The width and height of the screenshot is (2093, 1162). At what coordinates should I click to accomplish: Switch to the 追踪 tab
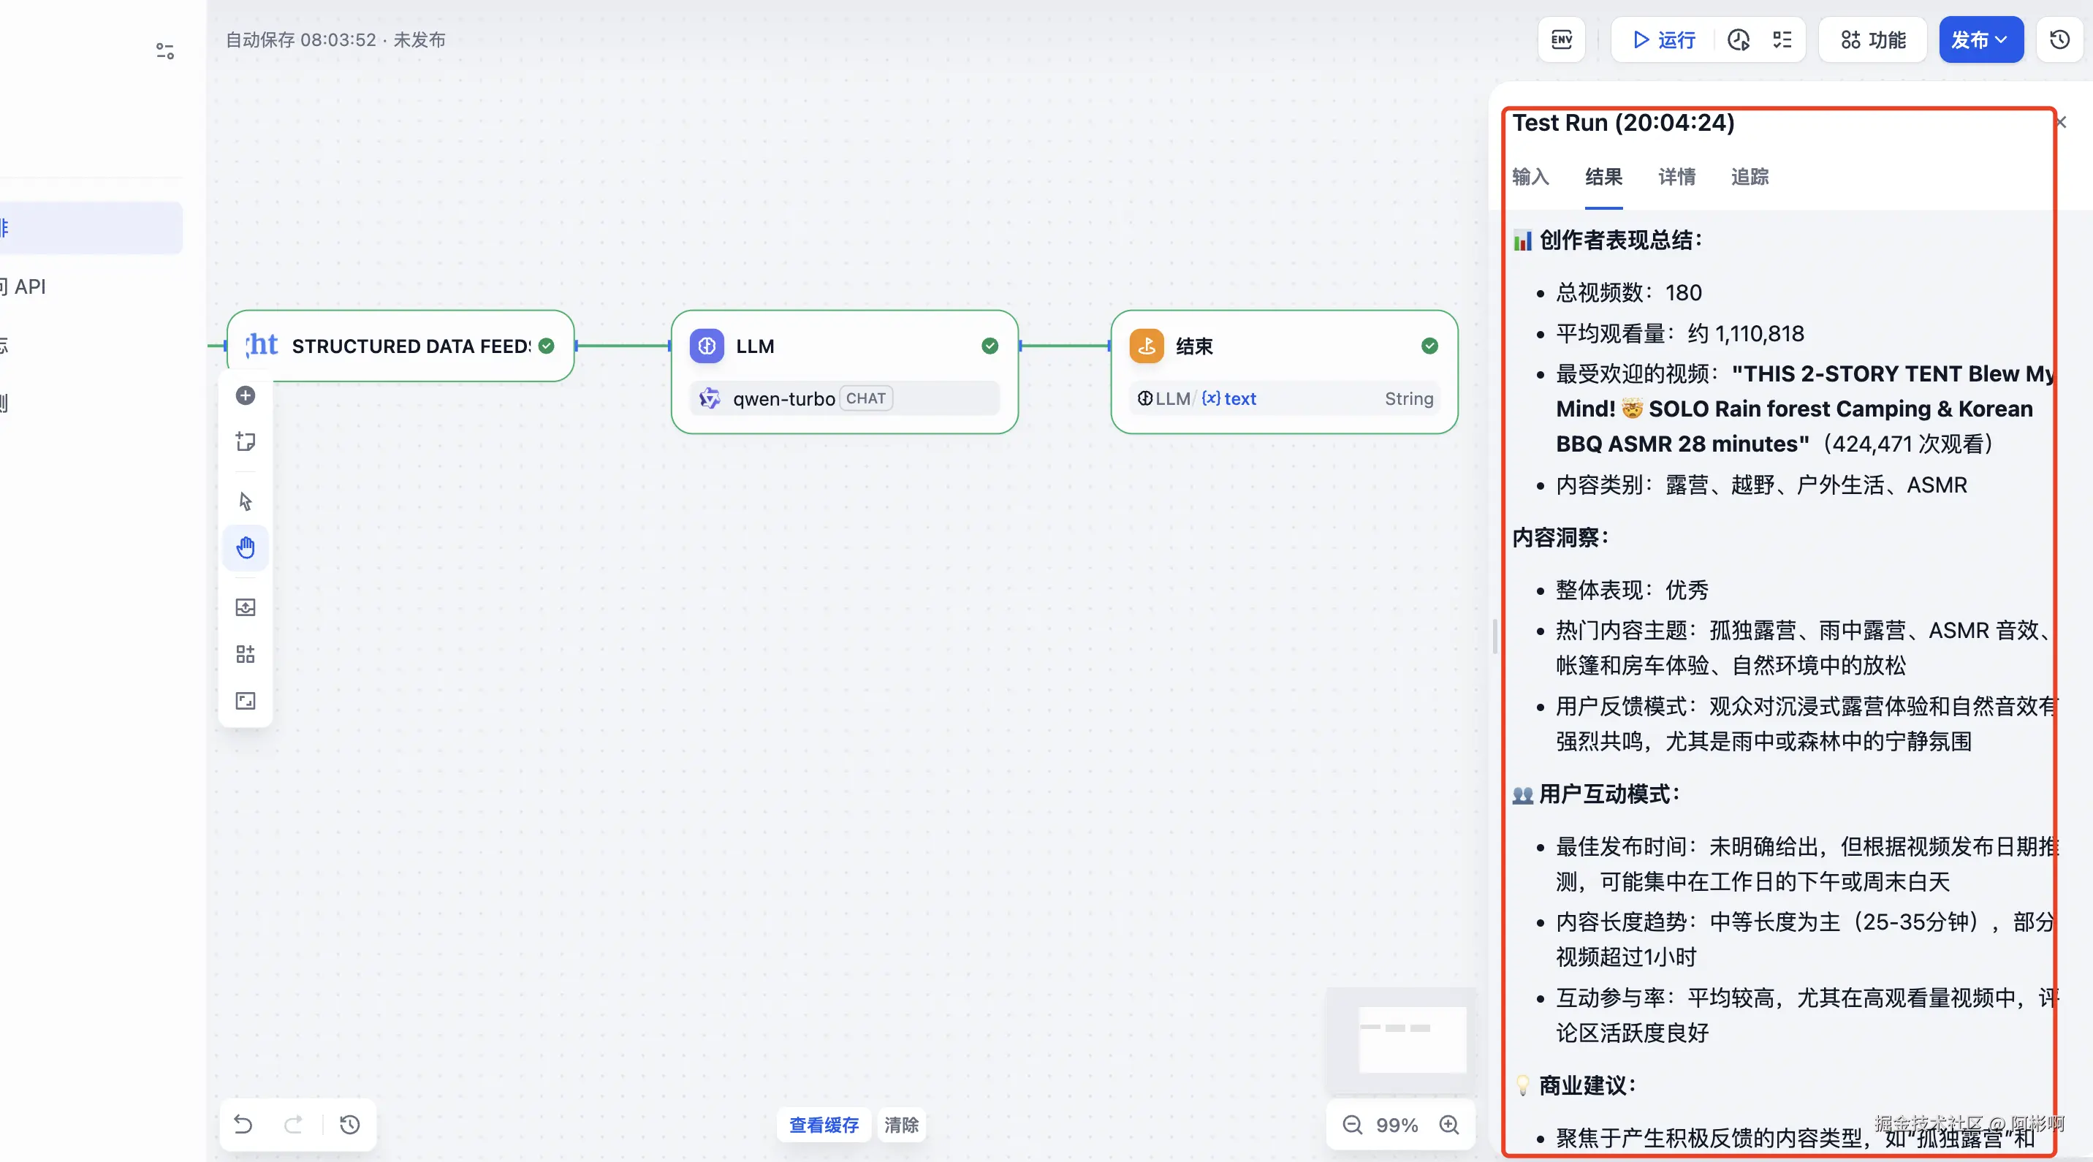pos(1750,177)
